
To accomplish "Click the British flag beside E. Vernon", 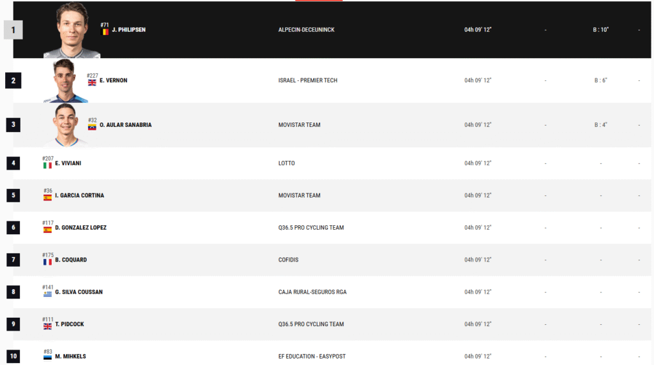I will (92, 82).
